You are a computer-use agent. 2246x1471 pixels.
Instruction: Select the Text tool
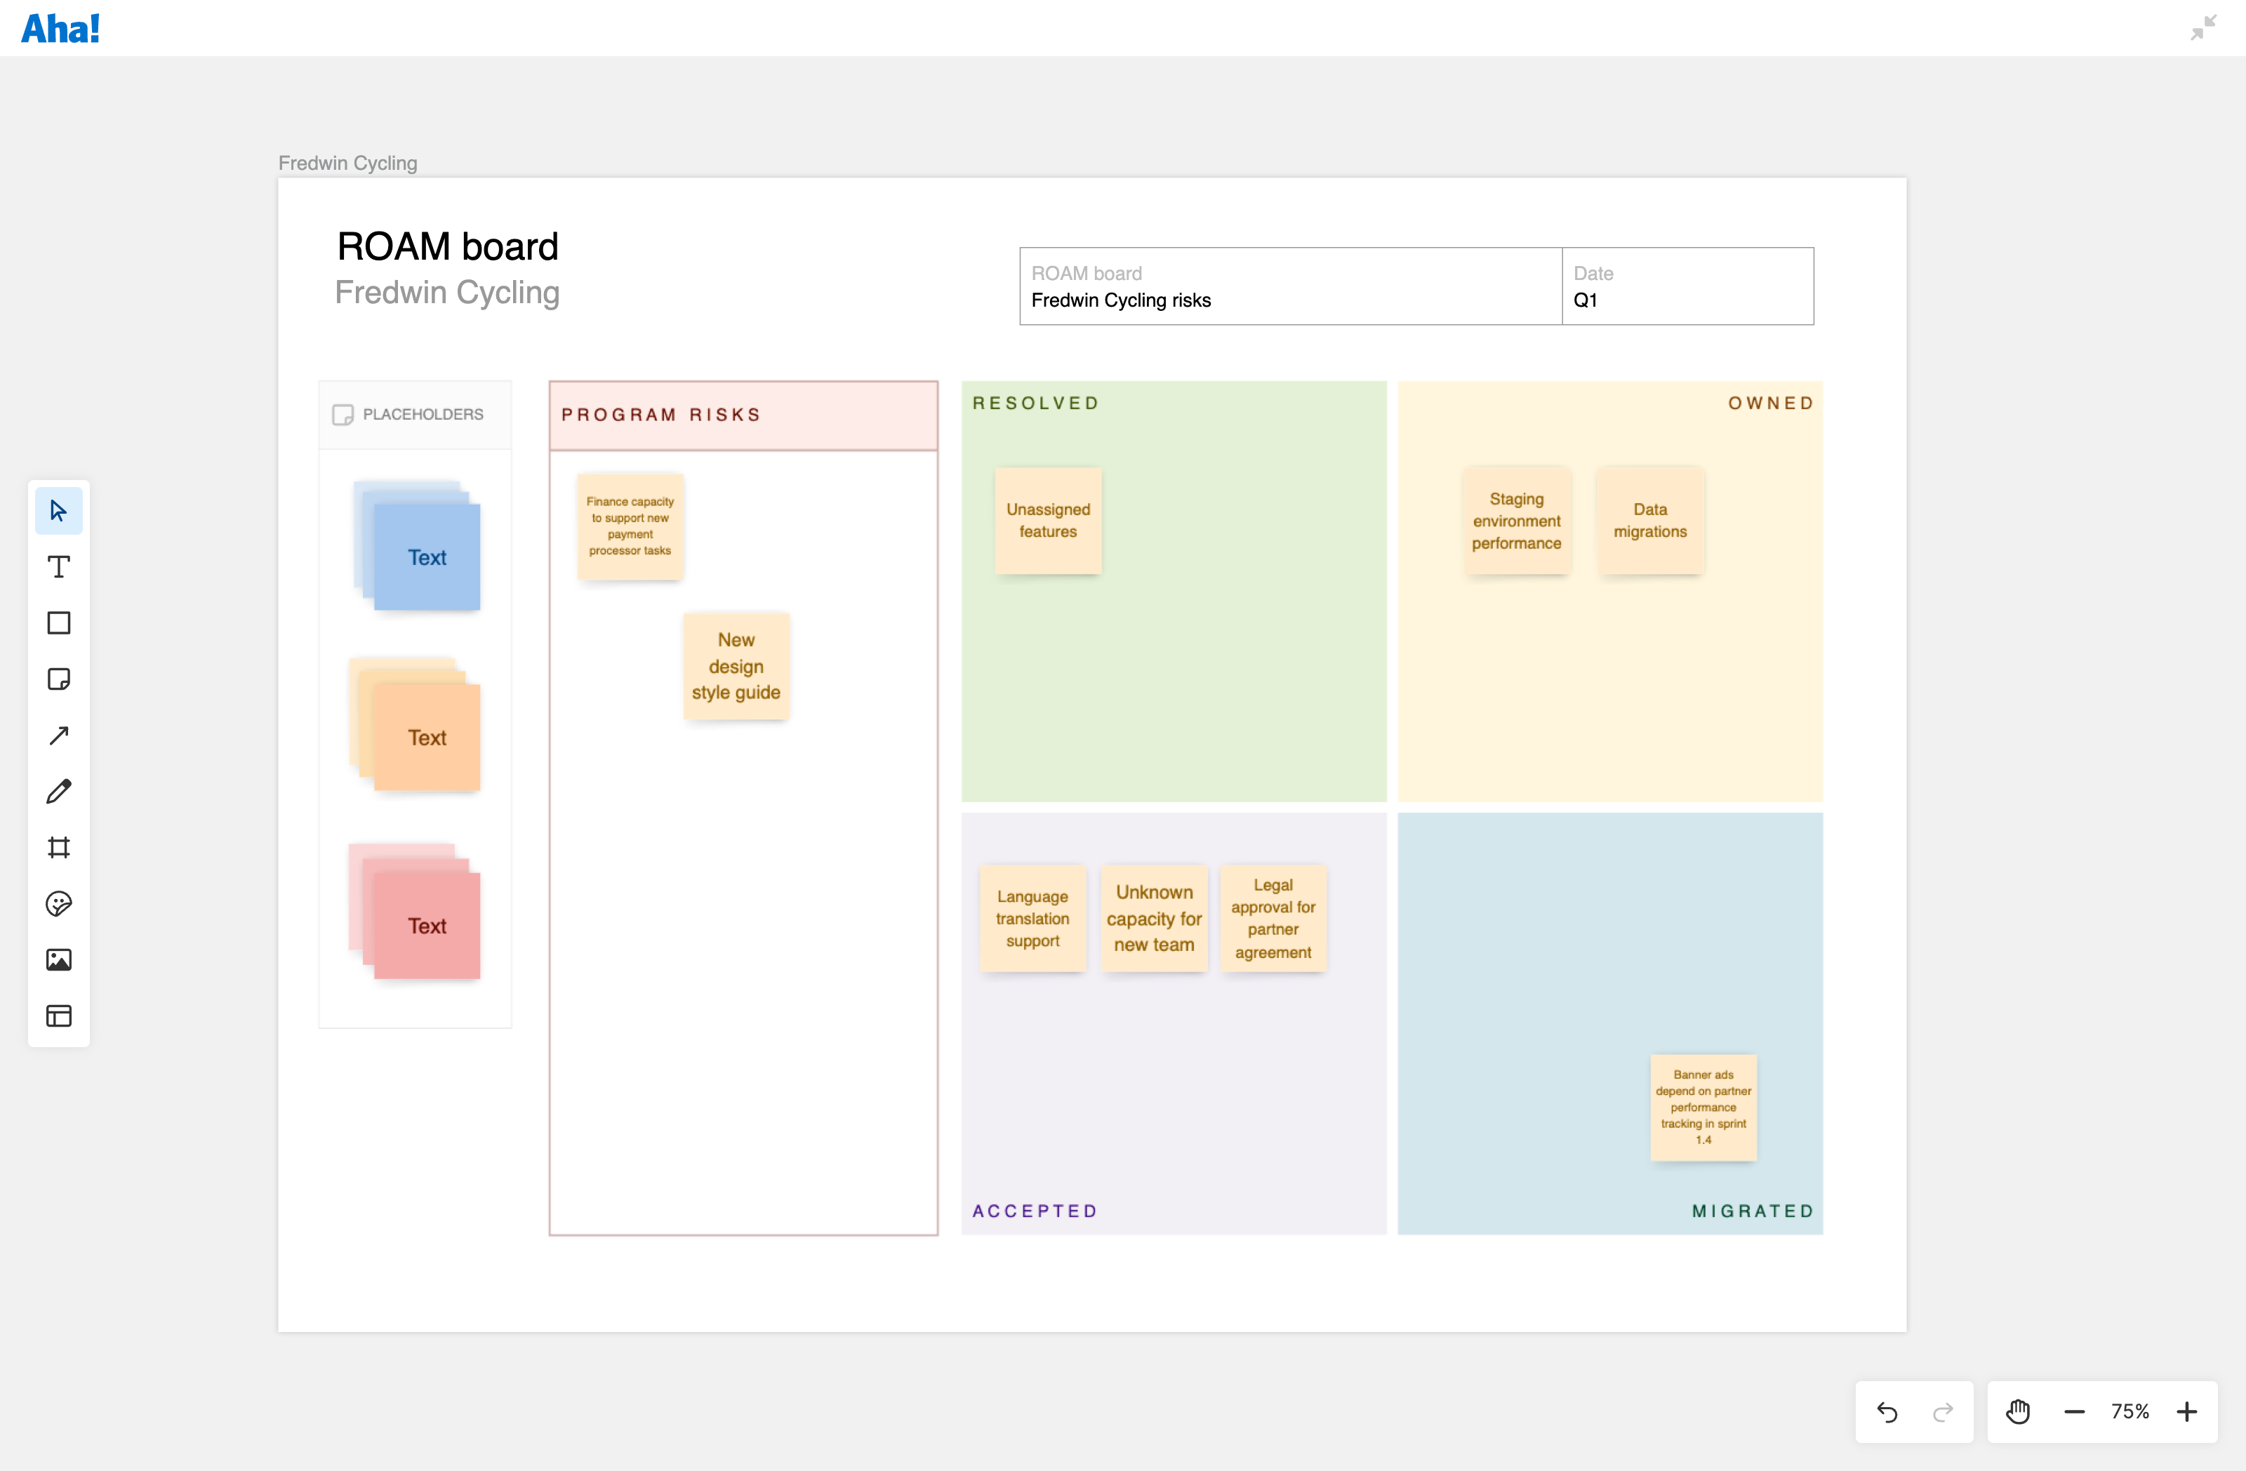58,566
